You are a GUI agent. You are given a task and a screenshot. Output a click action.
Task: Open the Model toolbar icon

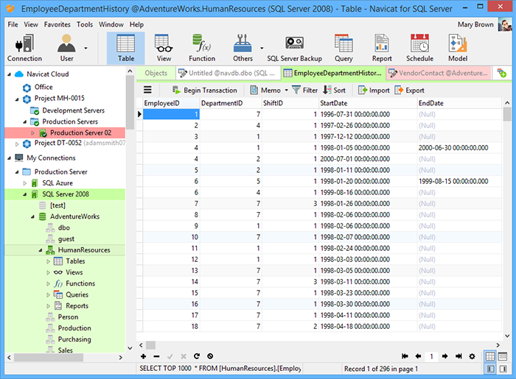(x=458, y=49)
